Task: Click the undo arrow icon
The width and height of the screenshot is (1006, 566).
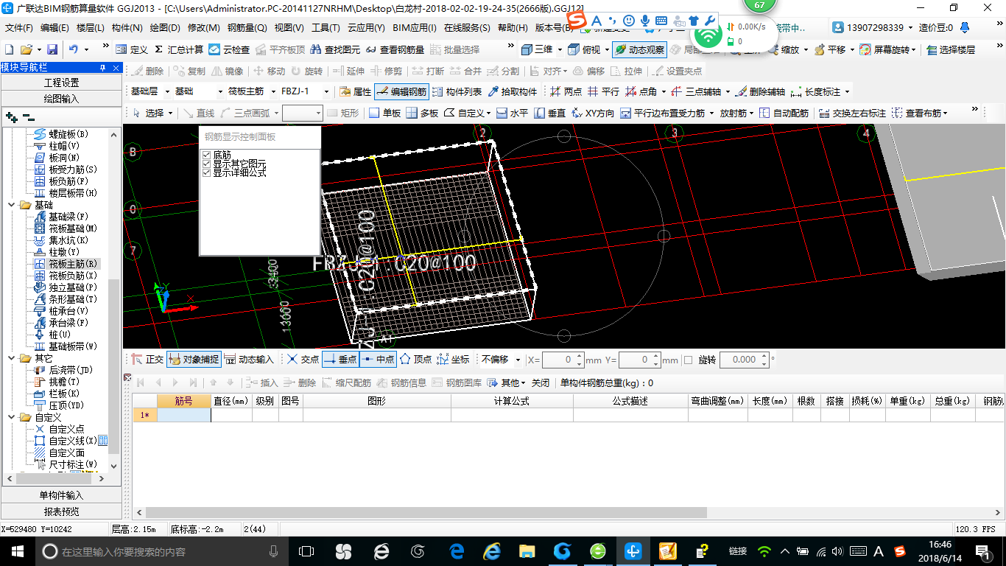Action: click(x=74, y=49)
